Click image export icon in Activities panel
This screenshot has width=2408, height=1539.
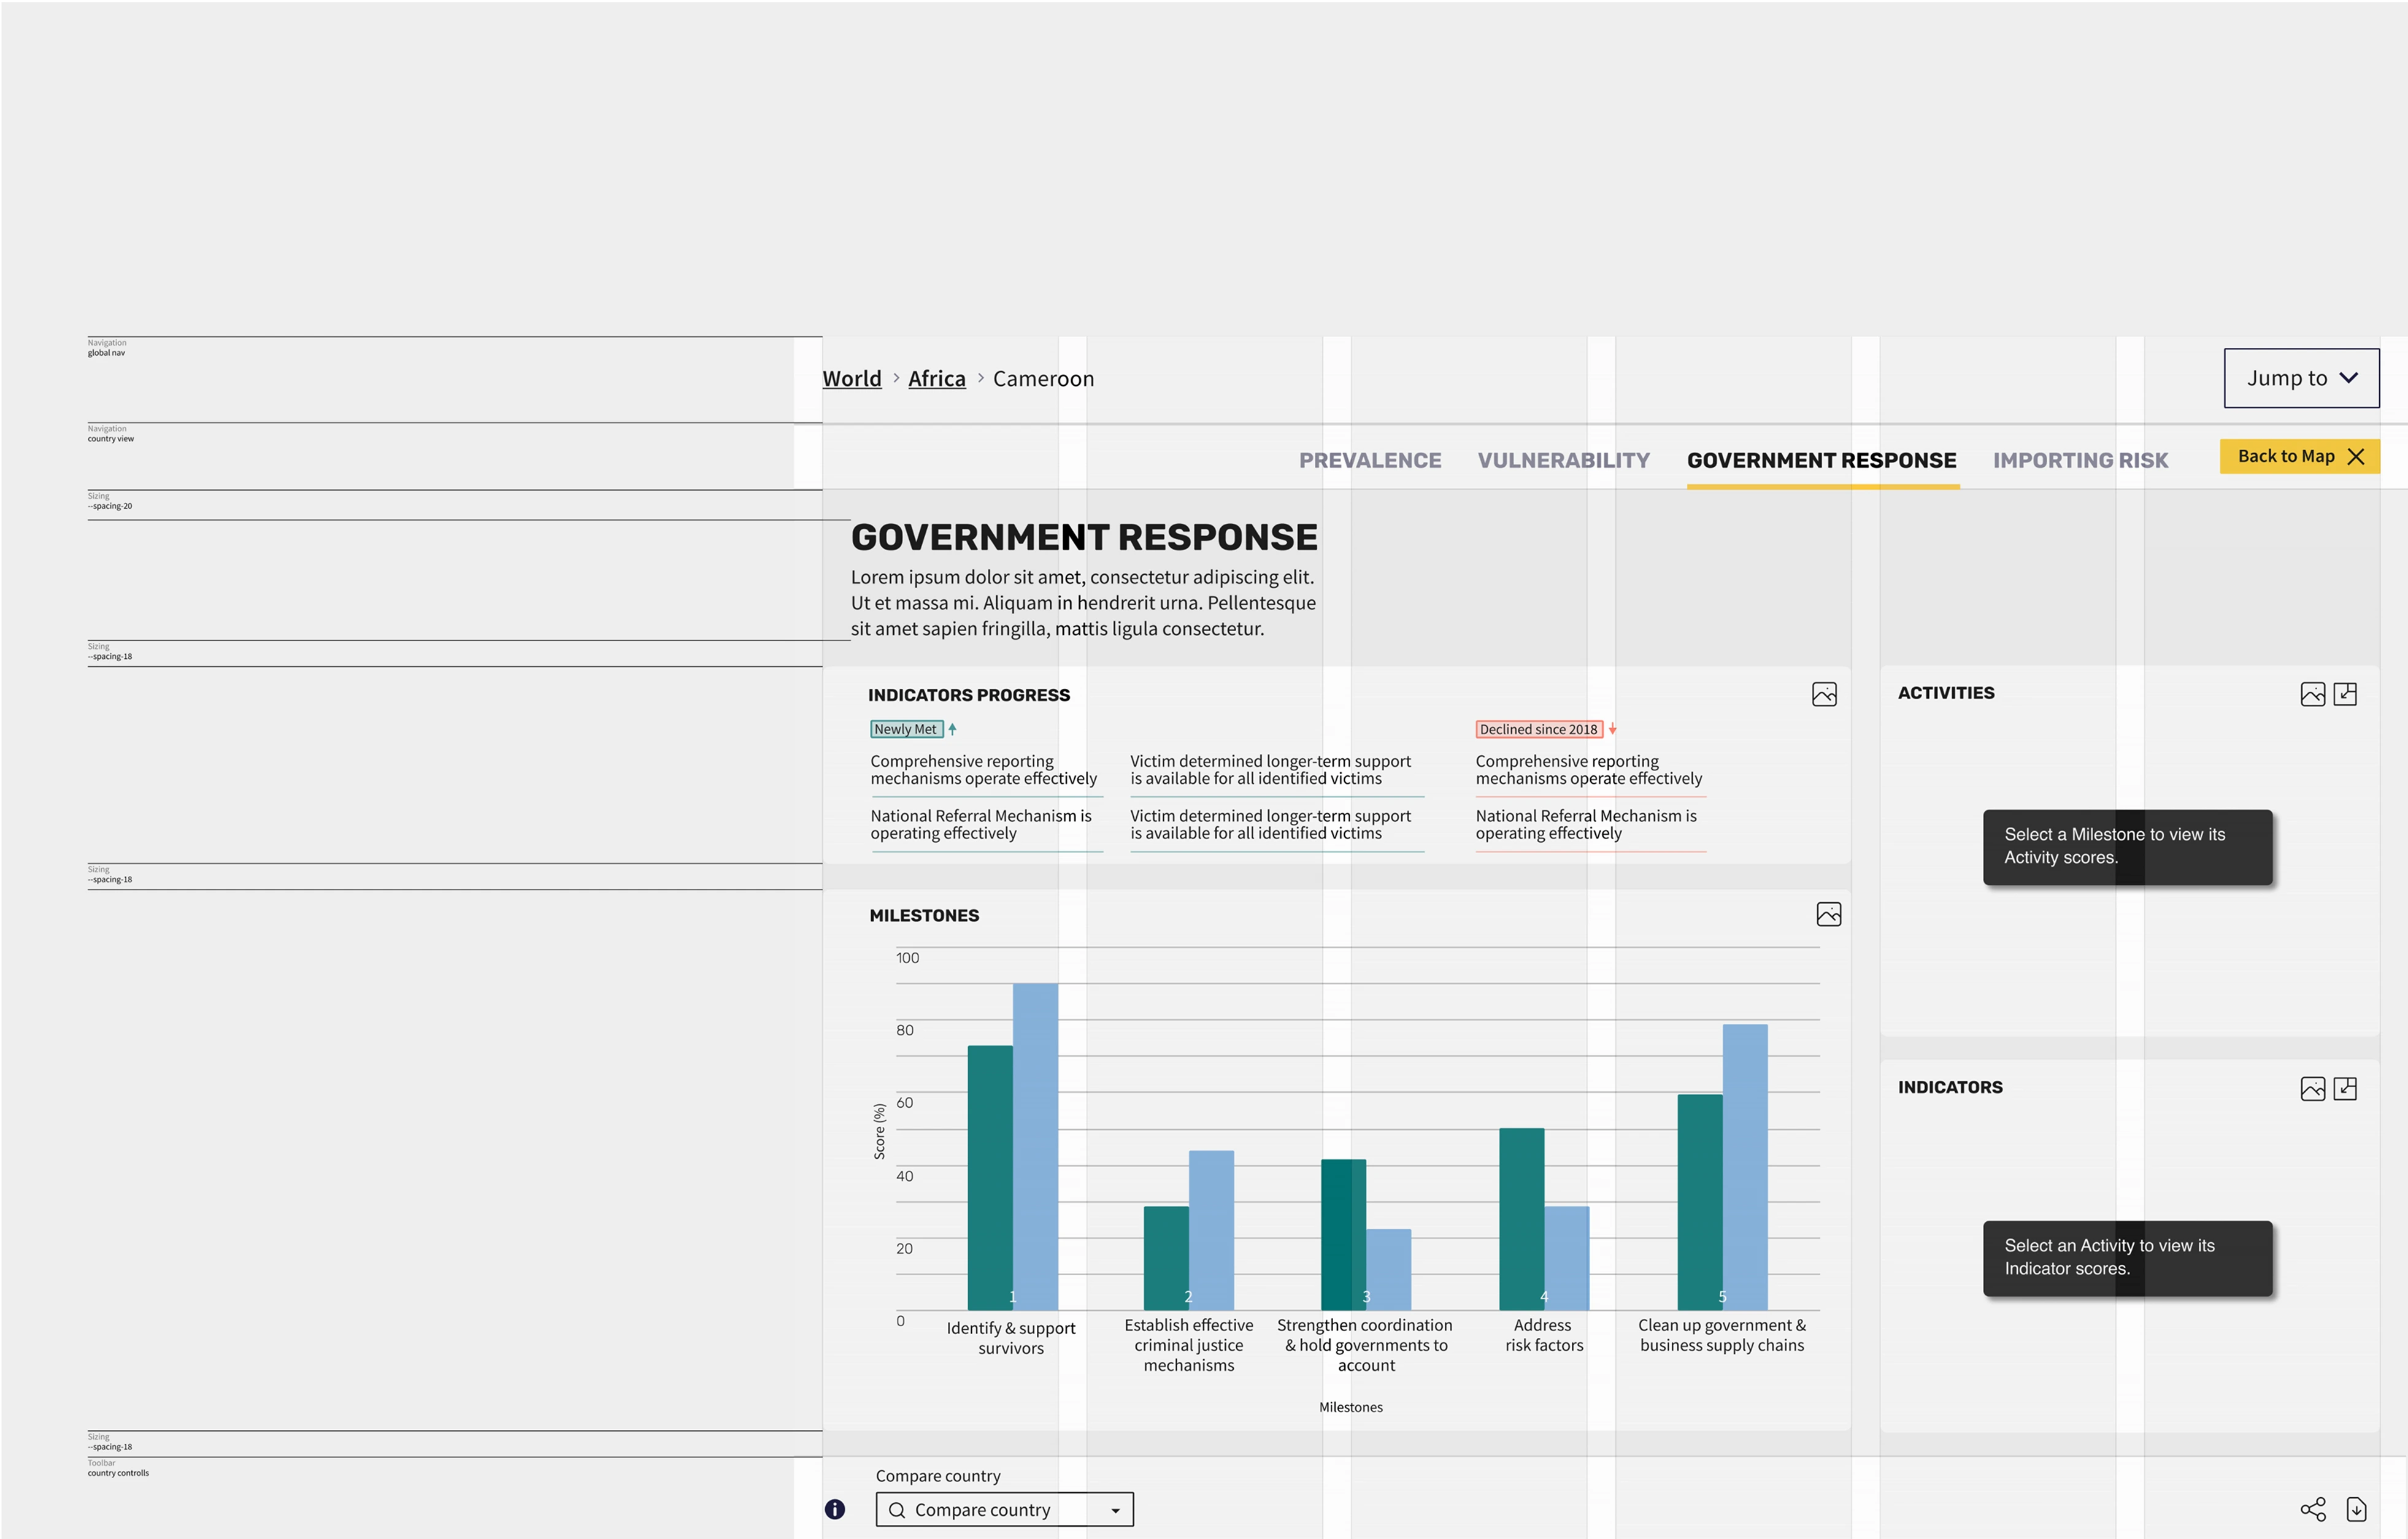pos(2312,694)
